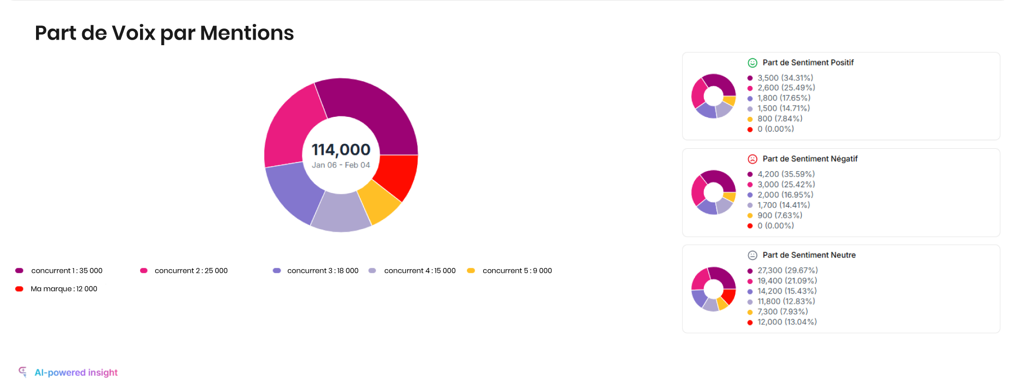Click the red sad face negative sentiment icon
This screenshot has height=390, width=1015.
[x=752, y=159]
